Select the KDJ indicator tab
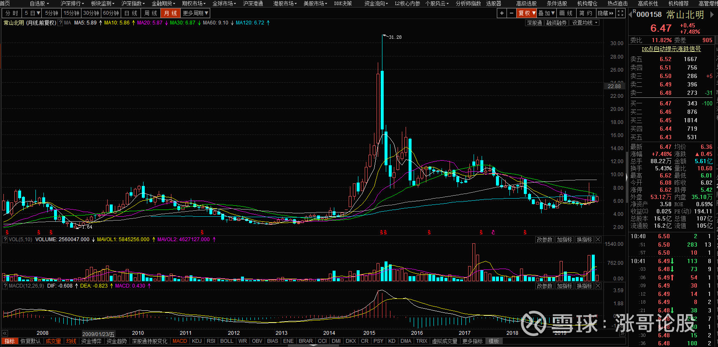The width and height of the screenshot is (718, 347). click(197, 341)
